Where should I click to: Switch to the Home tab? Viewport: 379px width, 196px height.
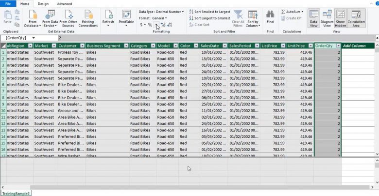(x=25, y=4)
